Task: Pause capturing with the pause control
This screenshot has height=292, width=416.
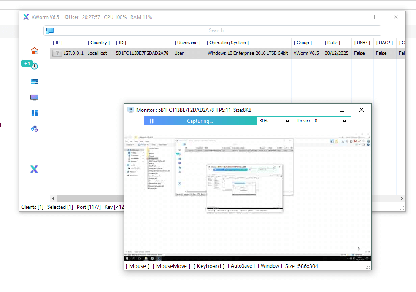Action: coord(151,121)
